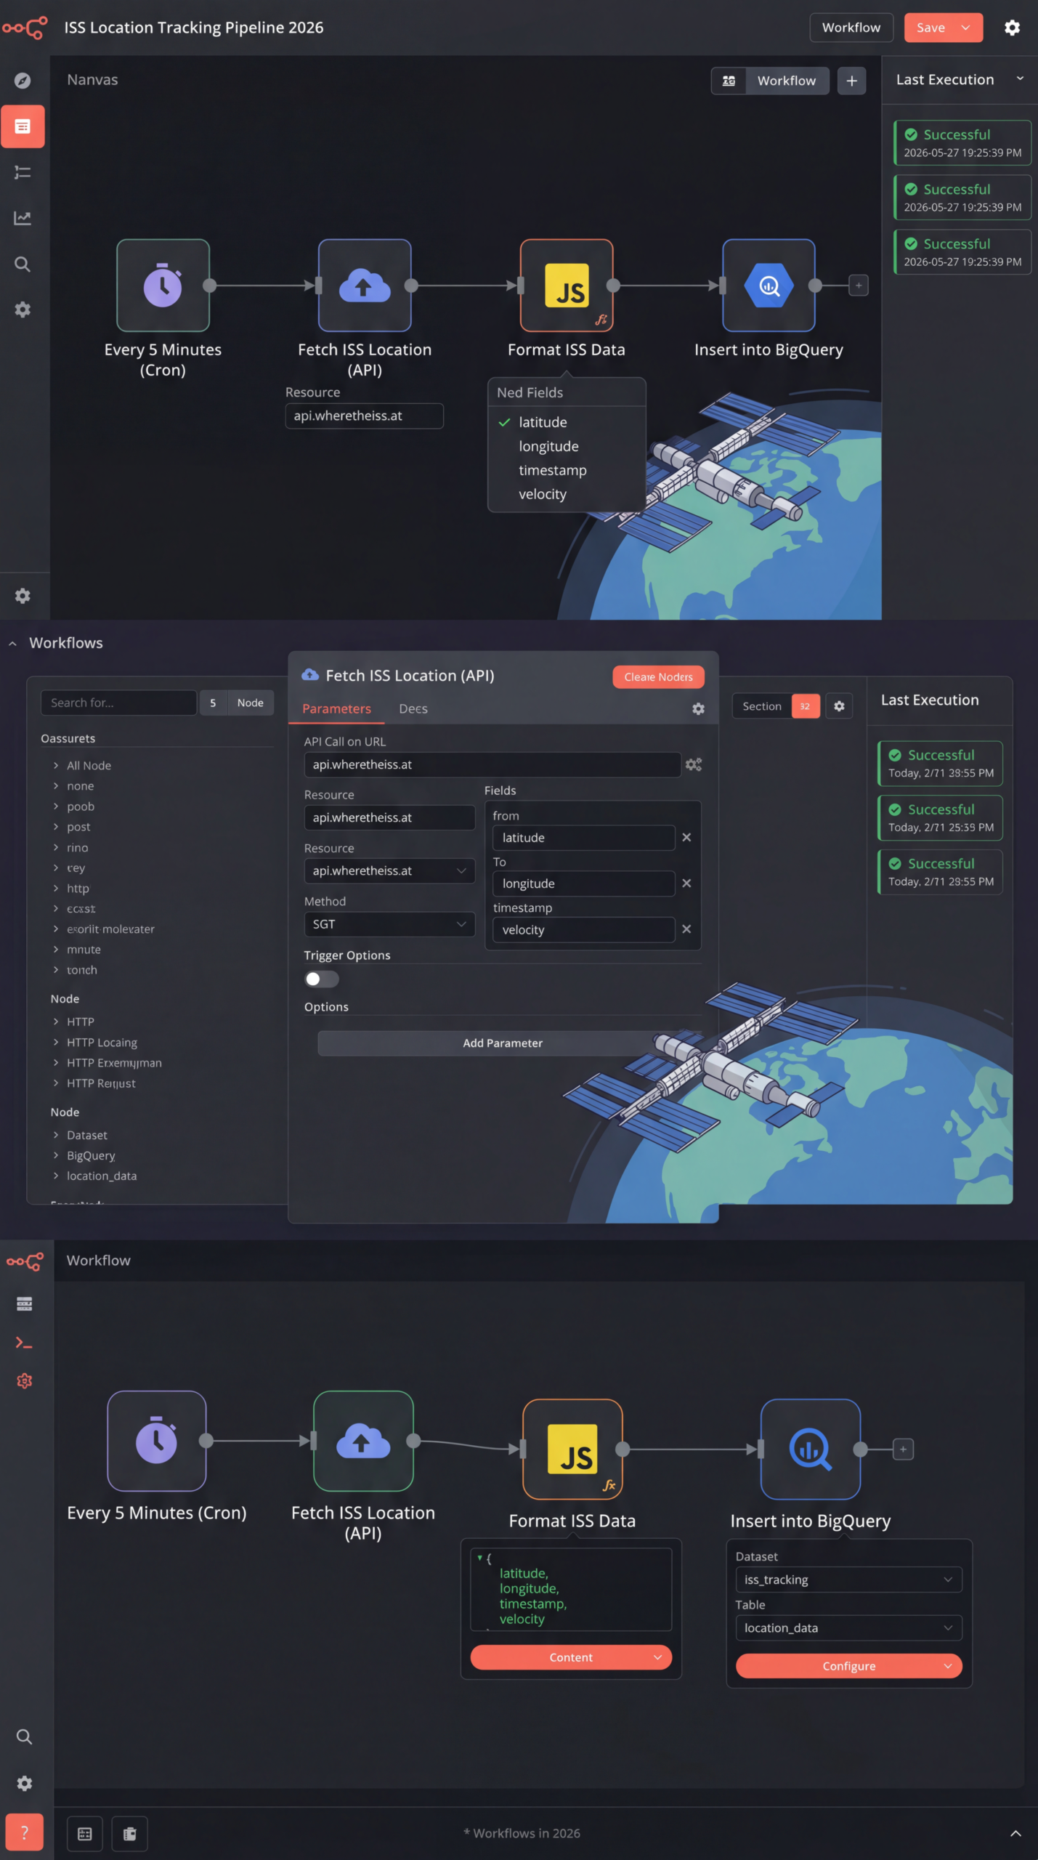Open the gear icon in top header

click(x=1012, y=28)
